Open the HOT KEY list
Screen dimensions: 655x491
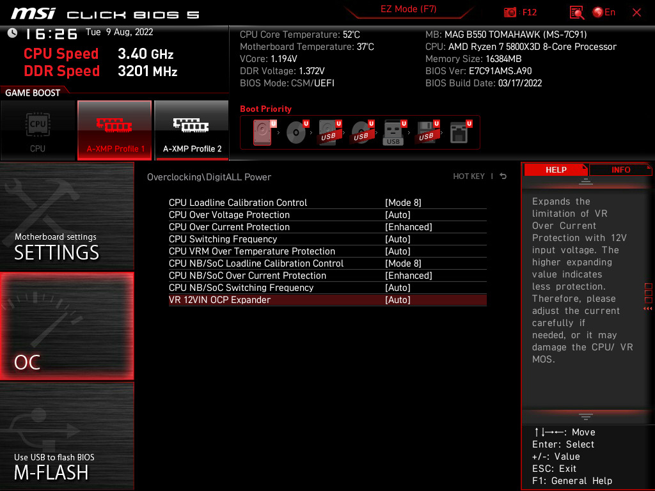tap(469, 176)
